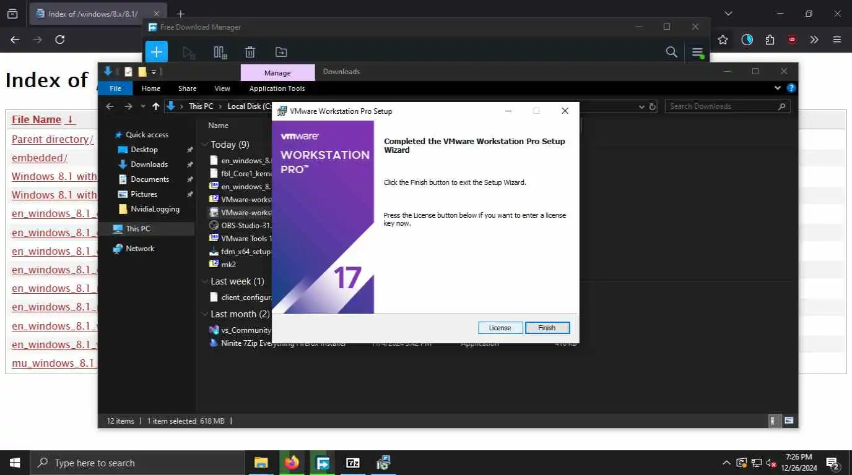The height and width of the screenshot is (475, 852).
Task: Navigate back in File Explorer
Action: pos(110,106)
